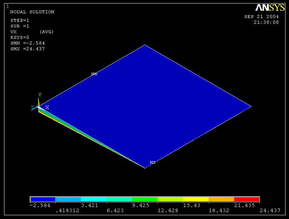Click the 3.421 legend value
The height and width of the screenshot is (219, 289).
tap(90, 205)
